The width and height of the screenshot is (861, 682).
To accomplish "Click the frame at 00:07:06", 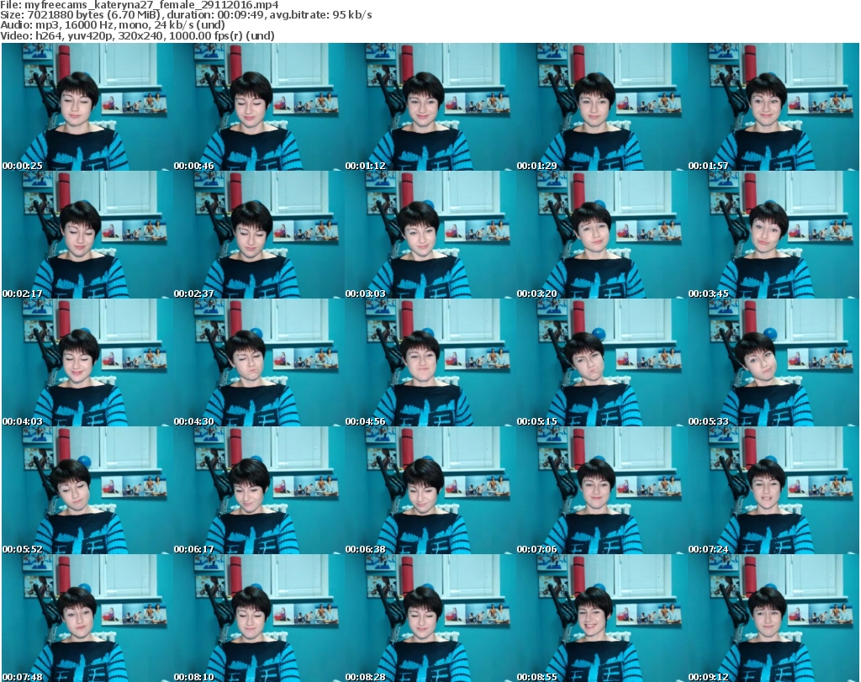I will (601, 490).
